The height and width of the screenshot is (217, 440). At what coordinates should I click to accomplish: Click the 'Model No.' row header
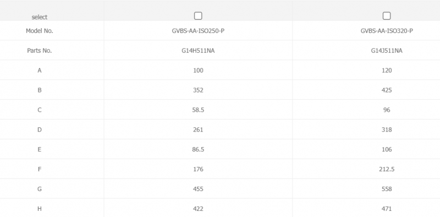click(x=40, y=31)
